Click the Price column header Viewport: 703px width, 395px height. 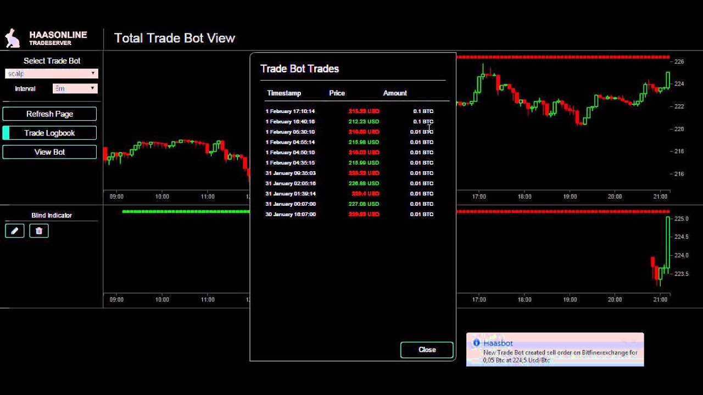tap(337, 93)
